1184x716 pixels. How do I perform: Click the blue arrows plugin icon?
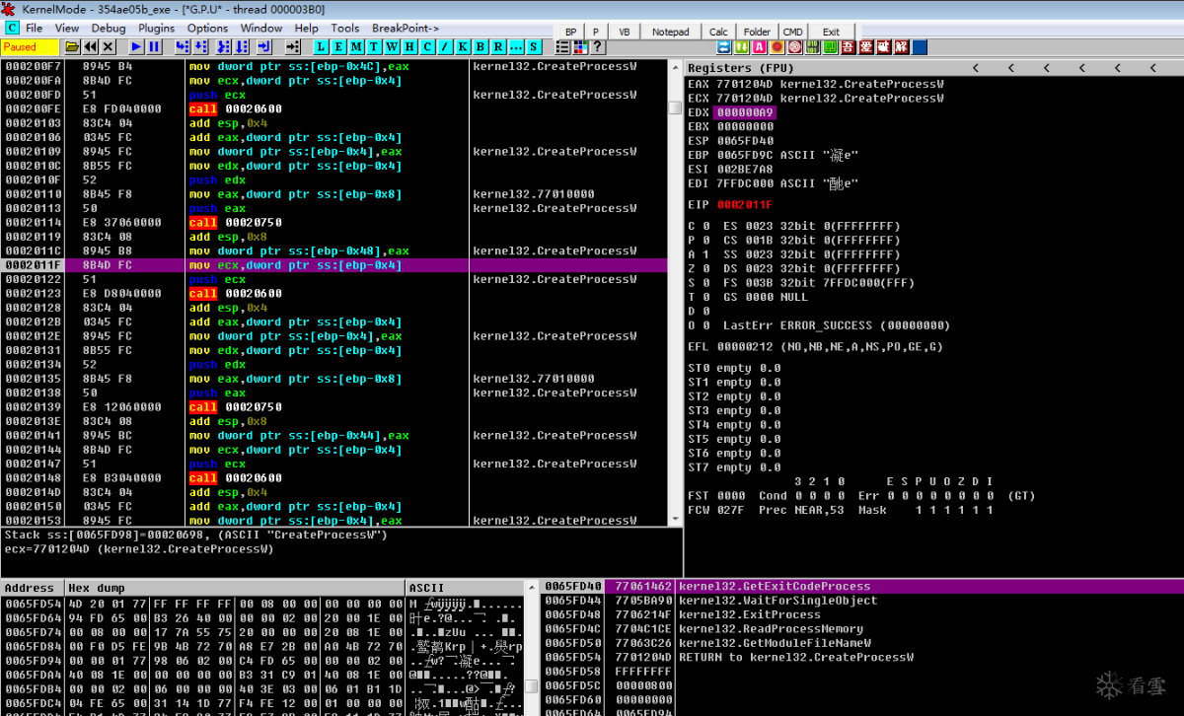[724, 46]
